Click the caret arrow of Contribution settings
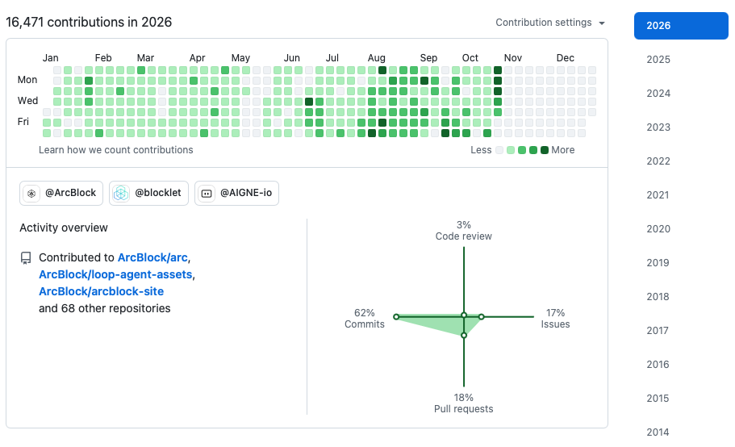Viewport: 735px width, 447px height. coord(602,23)
